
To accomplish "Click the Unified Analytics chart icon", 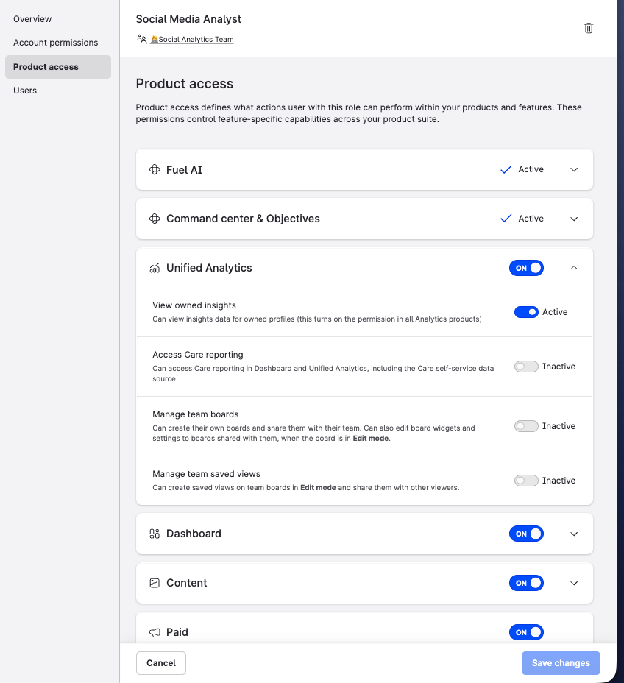I will (155, 268).
